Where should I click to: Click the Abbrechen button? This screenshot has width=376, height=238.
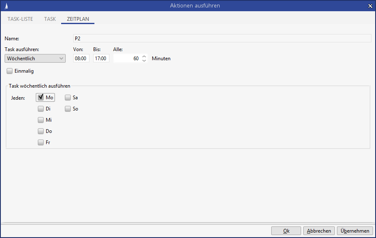(319, 231)
